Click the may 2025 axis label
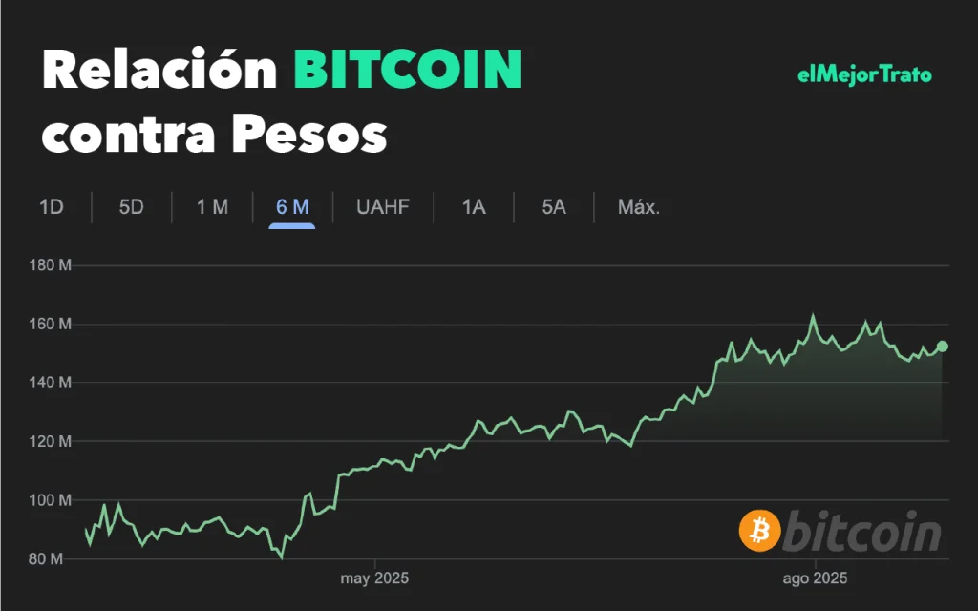The image size is (978, 611). pyautogui.click(x=375, y=579)
